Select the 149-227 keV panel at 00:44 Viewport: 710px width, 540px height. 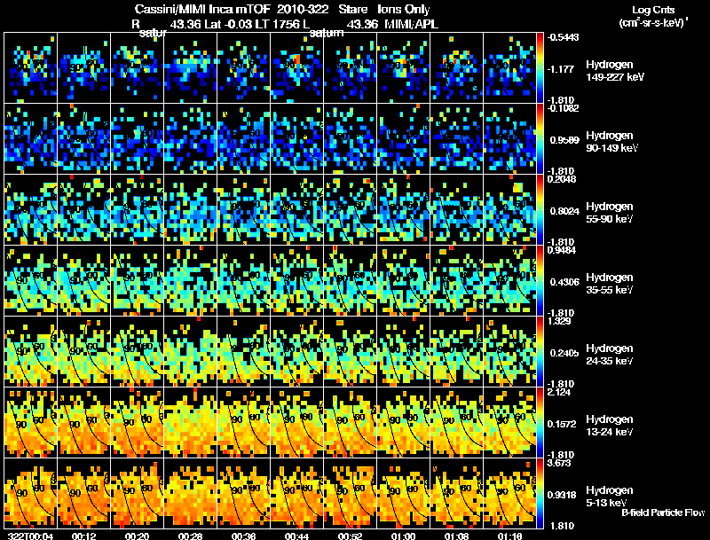[x=297, y=67]
